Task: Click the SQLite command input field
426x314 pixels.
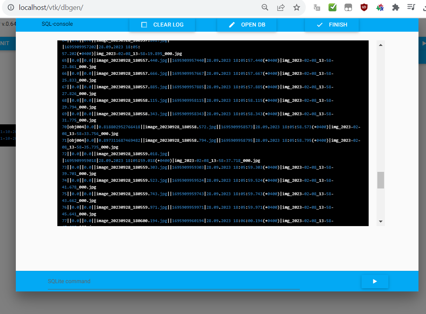Action: (173, 281)
